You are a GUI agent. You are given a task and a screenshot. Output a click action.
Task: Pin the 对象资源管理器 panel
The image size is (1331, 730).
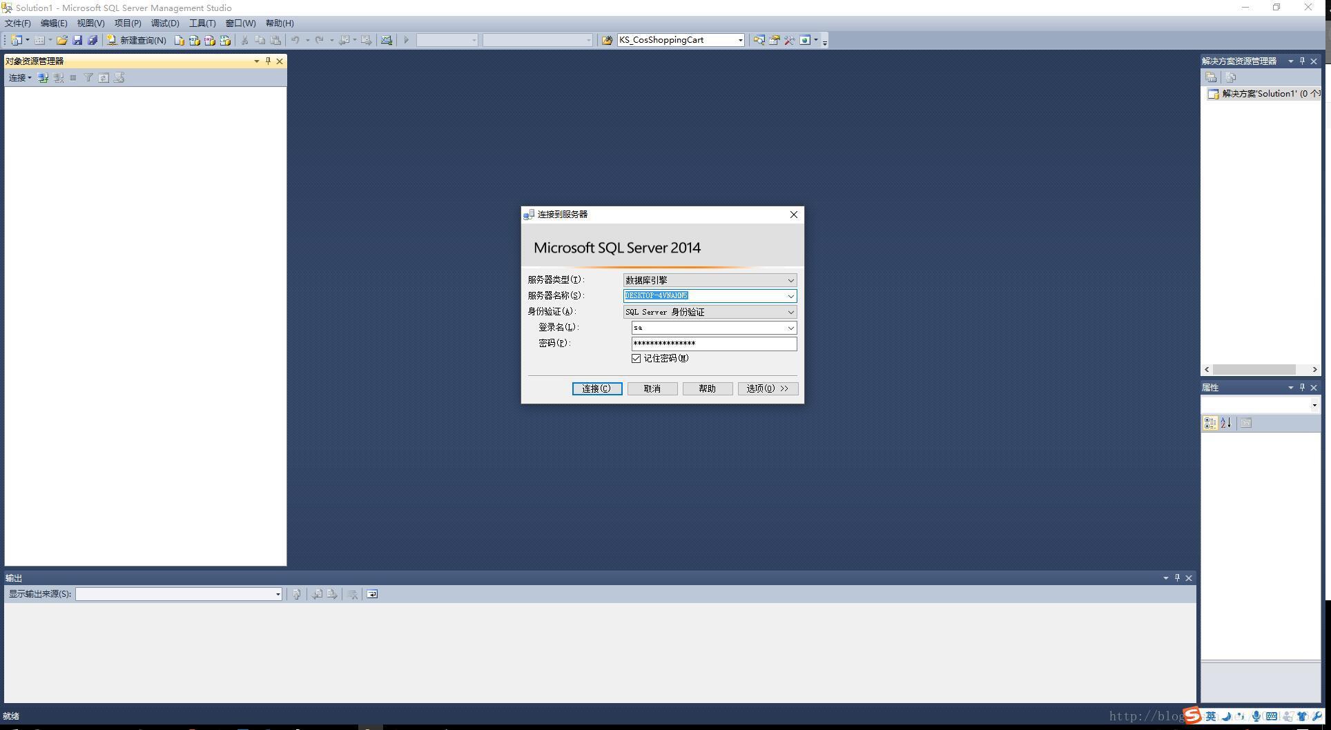[268, 61]
